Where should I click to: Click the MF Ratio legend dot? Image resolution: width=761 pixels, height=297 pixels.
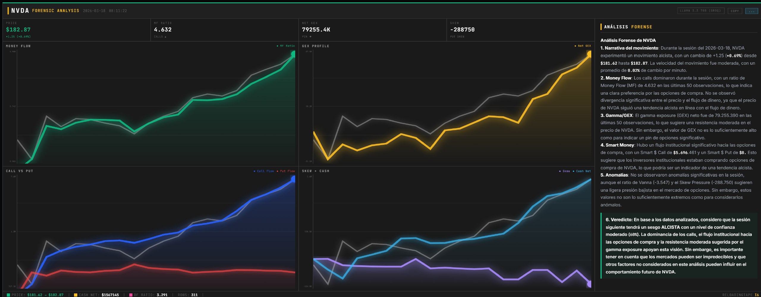tap(277, 46)
